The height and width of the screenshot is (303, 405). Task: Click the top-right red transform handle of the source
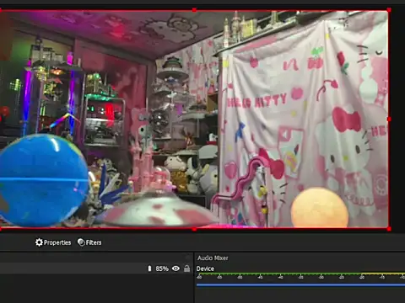(389, 10)
